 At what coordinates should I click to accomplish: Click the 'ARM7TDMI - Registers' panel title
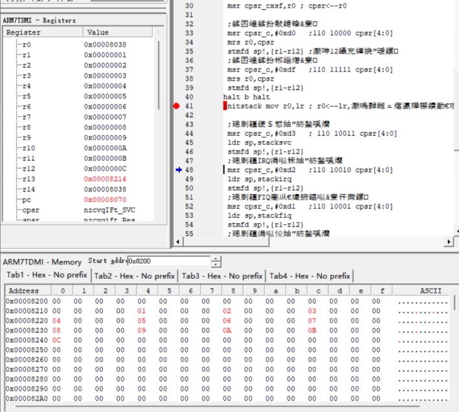tap(39, 20)
